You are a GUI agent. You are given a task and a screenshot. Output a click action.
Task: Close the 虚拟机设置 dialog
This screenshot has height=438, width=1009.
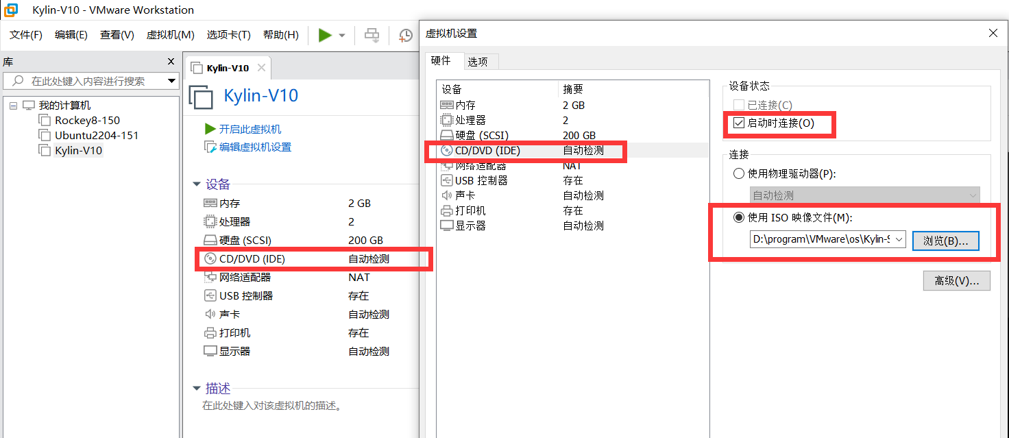(x=993, y=33)
